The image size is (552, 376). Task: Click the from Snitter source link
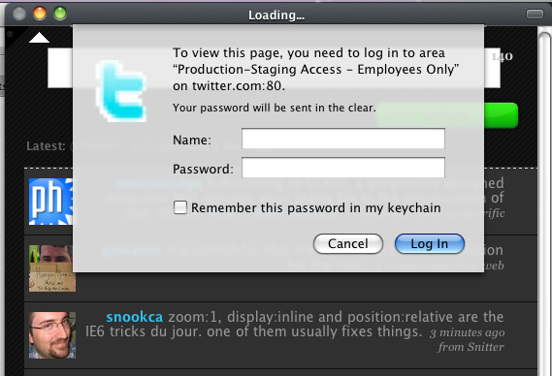click(x=471, y=347)
